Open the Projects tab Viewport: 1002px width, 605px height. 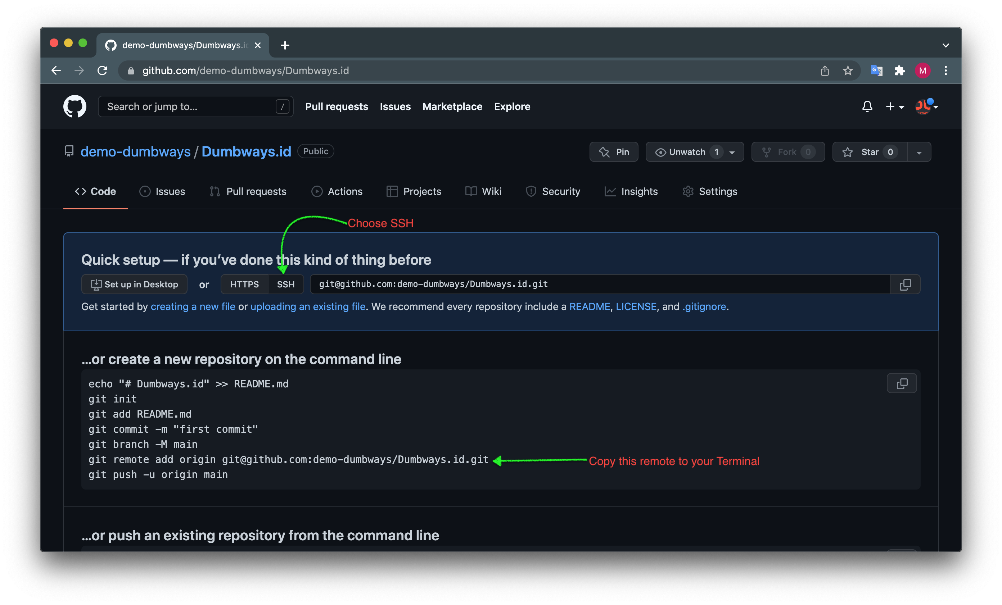[414, 191]
